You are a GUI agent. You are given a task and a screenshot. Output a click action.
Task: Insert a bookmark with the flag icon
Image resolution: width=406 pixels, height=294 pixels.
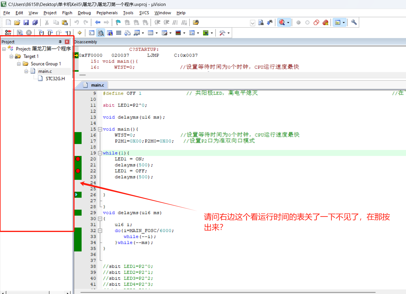[x=118, y=22]
